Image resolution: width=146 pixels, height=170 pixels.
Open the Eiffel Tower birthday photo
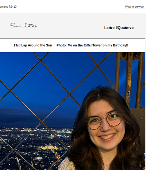73,111
